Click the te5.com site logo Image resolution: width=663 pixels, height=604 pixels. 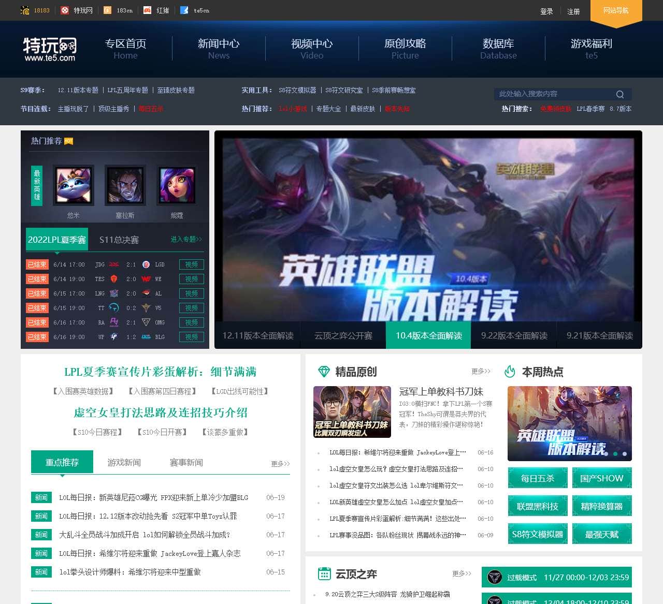[50, 49]
